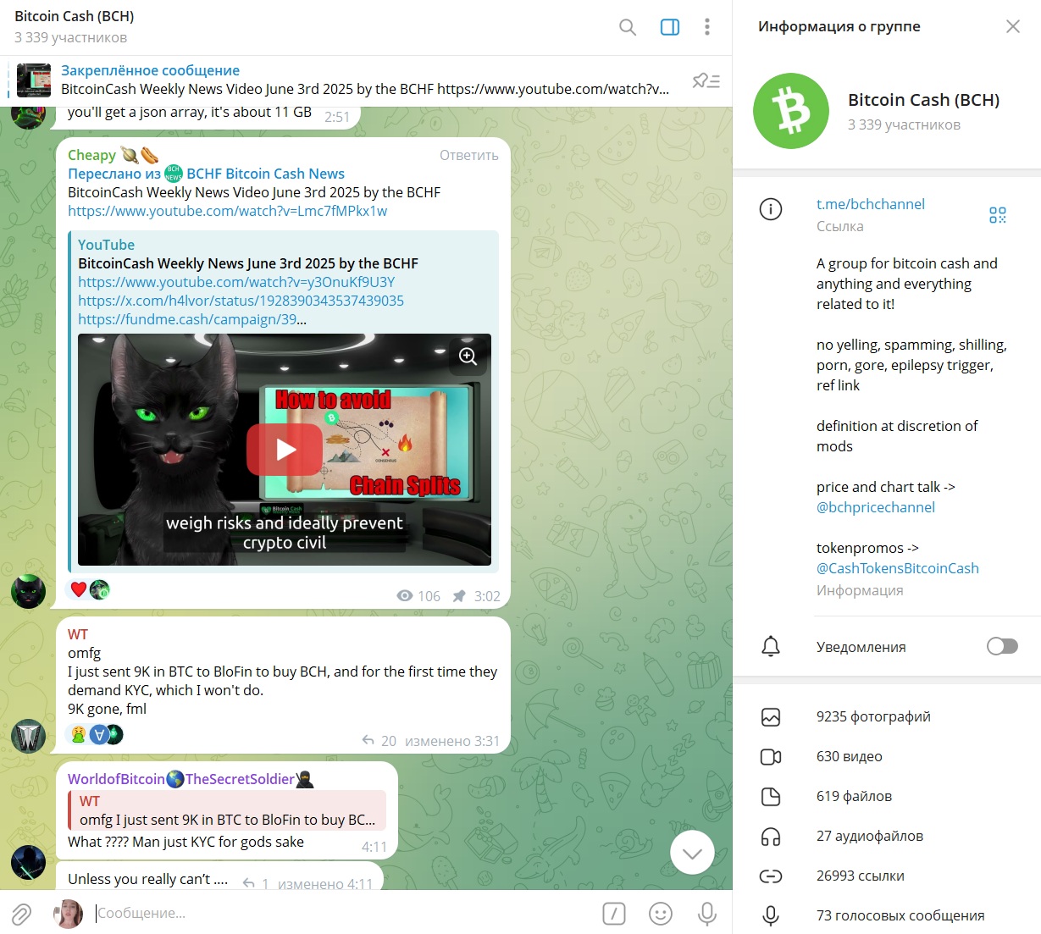Click the WorldofBitcoin TheSecretSoldier name
The height and width of the screenshot is (934, 1041).
191,779
